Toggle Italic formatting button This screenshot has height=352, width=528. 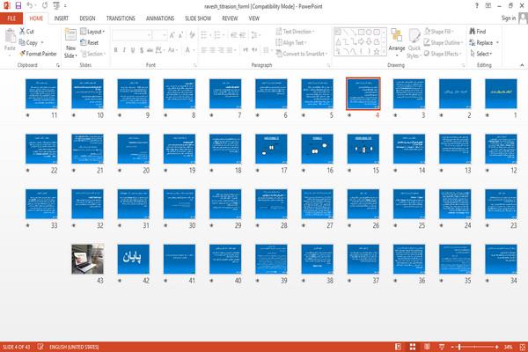(x=124, y=50)
